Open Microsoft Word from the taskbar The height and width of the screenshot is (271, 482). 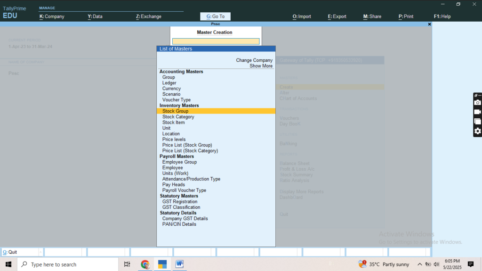[179, 264]
